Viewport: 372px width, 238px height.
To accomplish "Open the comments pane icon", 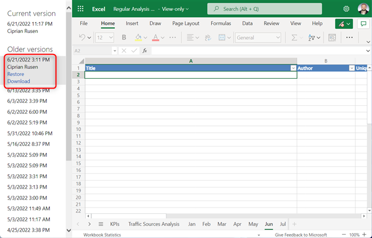I will click(363, 24).
